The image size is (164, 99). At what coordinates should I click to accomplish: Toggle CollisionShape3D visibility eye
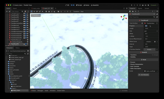28,42
